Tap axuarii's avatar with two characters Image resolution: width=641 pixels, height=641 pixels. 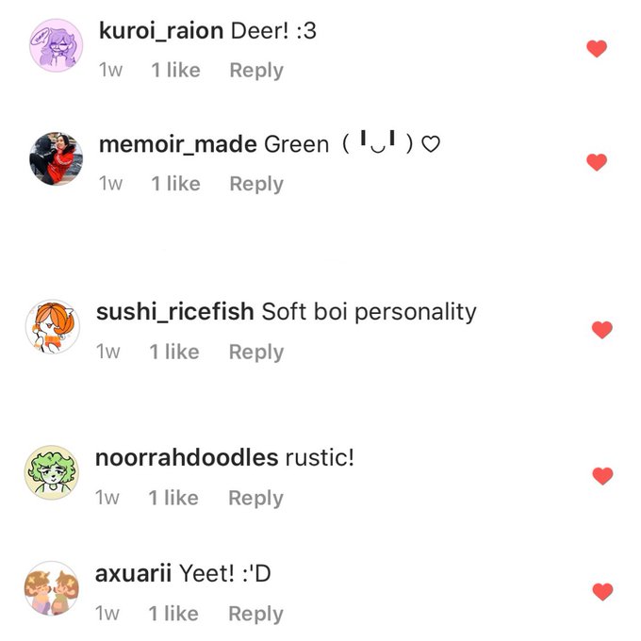(x=52, y=588)
